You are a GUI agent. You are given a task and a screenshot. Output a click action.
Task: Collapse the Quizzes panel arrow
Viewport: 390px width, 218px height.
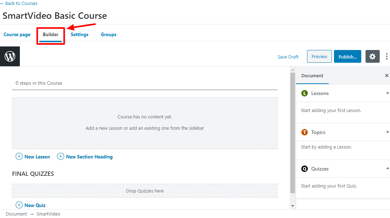pos(388,168)
